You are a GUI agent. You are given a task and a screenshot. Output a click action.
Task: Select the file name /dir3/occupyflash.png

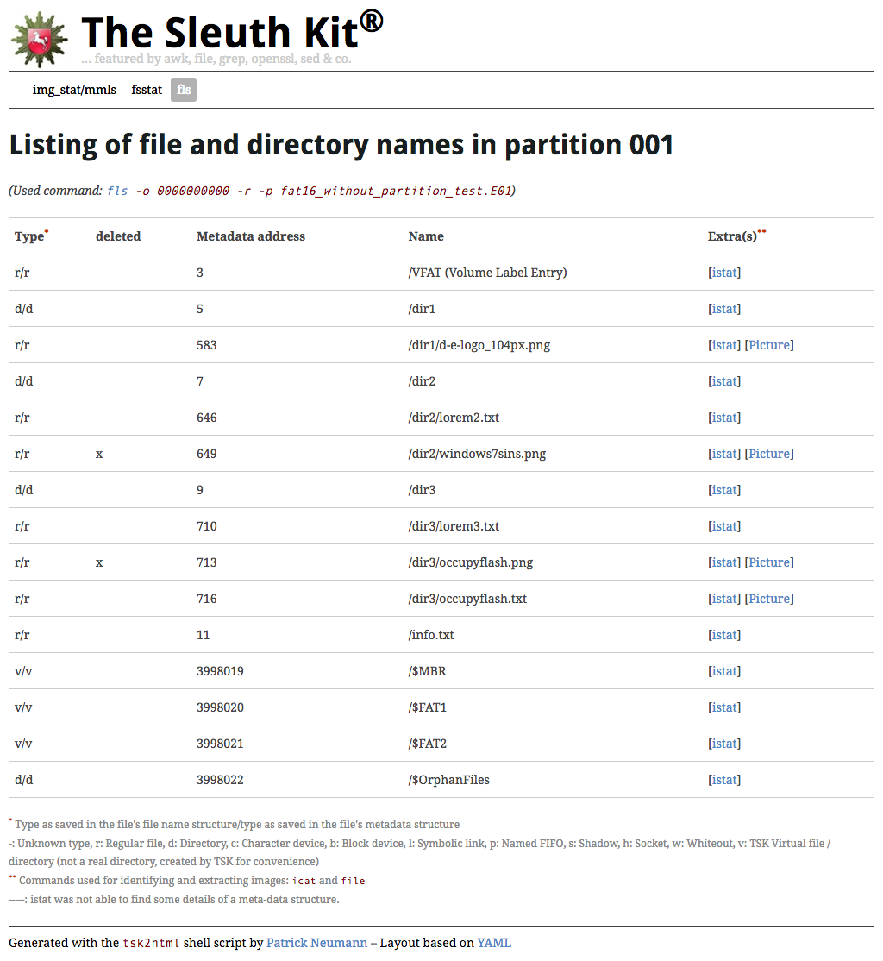(x=471, y=562)
